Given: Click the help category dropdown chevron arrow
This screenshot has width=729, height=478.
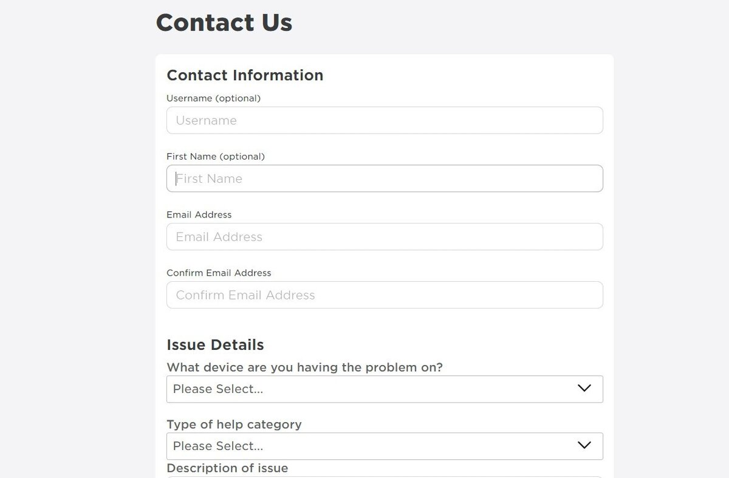Looking at the screenshot, I should click(584, 446).
